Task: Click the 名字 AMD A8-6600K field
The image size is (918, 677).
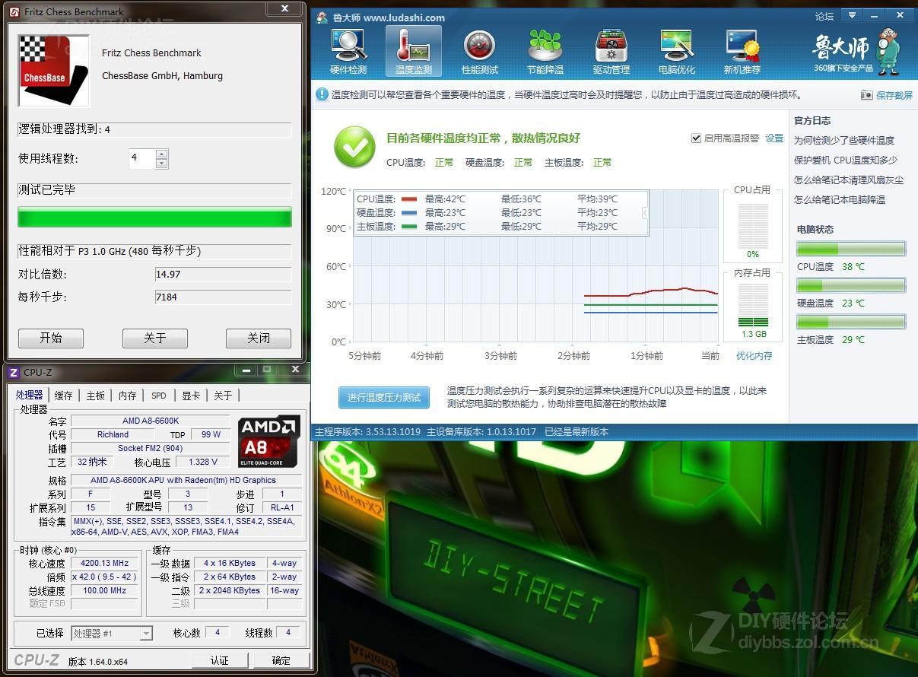Action: click(151, 421)
